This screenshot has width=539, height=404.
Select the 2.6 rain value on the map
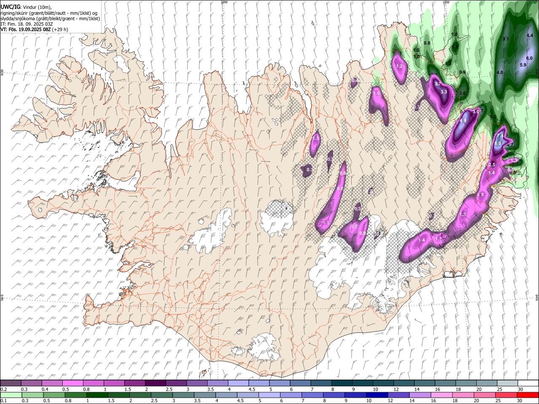(x=462, y=93)
